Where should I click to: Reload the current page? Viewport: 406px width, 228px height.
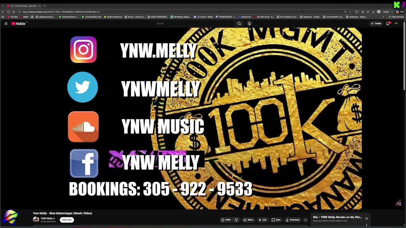pyautogui.click(x=9, y=12)
